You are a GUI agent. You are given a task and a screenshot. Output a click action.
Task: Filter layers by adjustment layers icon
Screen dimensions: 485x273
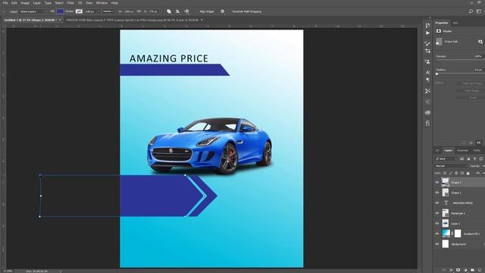468,158
